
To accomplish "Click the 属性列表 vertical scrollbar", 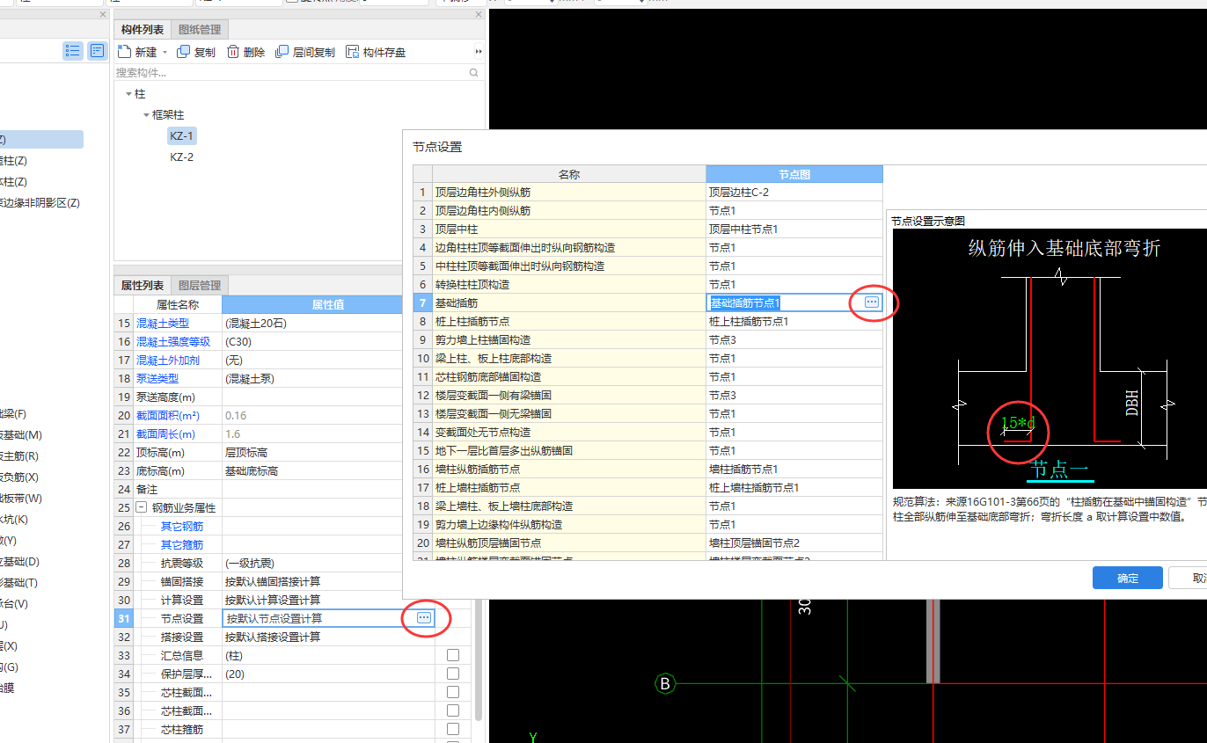I will click(x=479, y=659).
